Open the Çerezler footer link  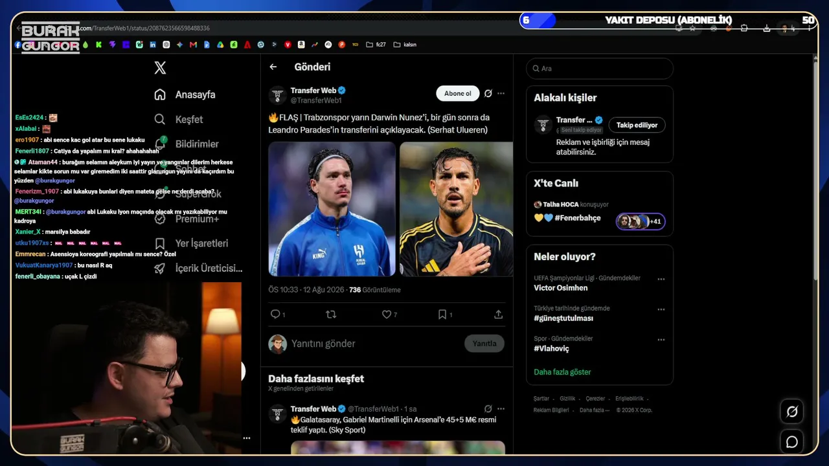595,399
